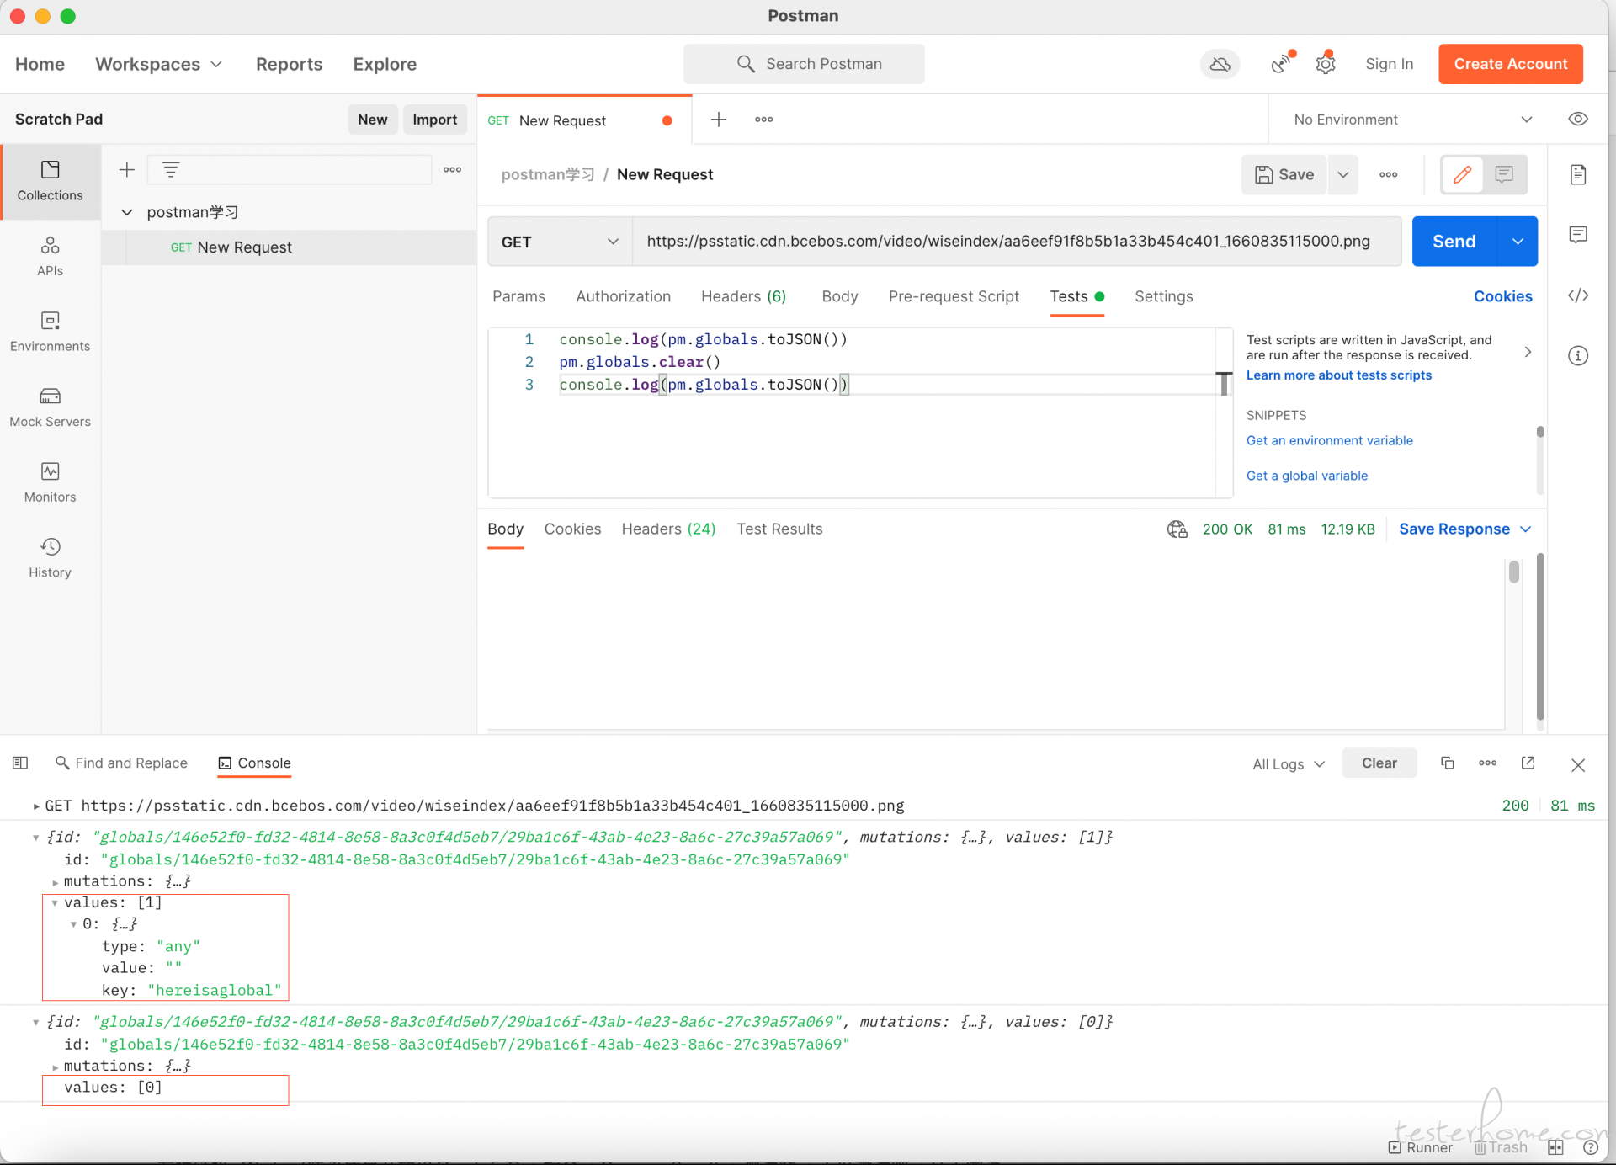Expand the snippets panel chevron
The width and height of the screenshot is (1616, 1165).
[1528, 353]
